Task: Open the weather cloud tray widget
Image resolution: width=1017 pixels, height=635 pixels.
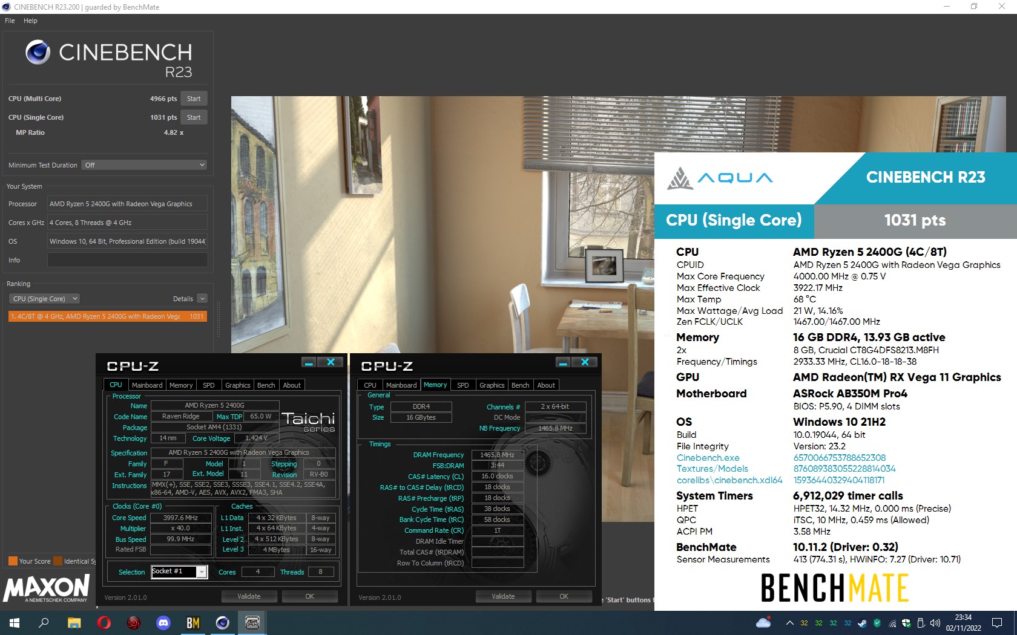Action: [x=763, y=623]
